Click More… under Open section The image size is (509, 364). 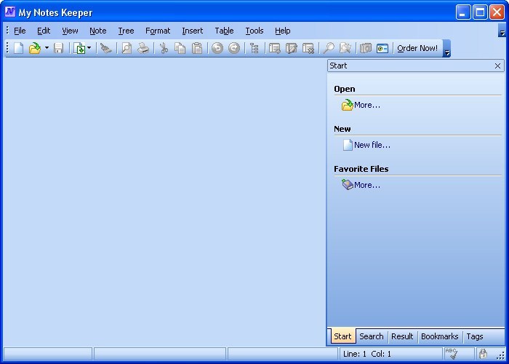pyautogui.click(x=367, y=105)
